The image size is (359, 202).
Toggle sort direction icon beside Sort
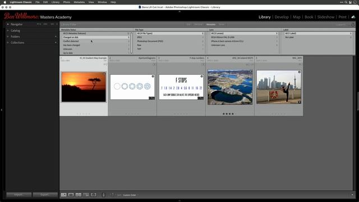point(112,195)
